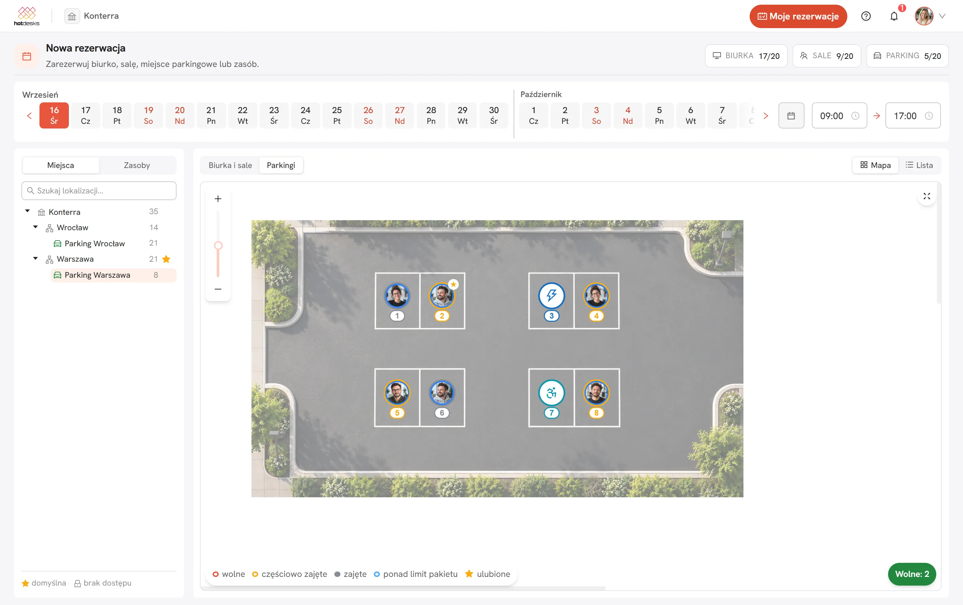Select parking spot 4 avatar

click(x=597, y=296)
